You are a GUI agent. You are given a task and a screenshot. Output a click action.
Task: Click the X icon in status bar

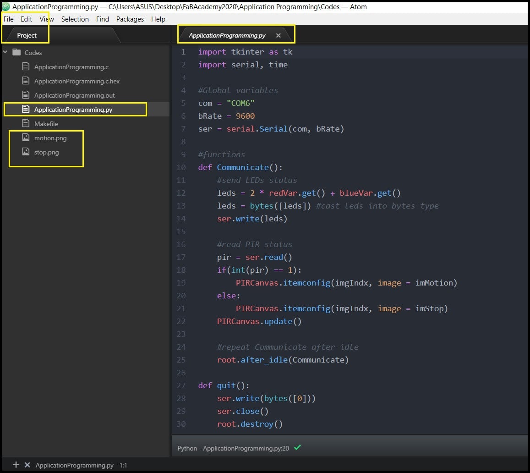tap(27, 465)
